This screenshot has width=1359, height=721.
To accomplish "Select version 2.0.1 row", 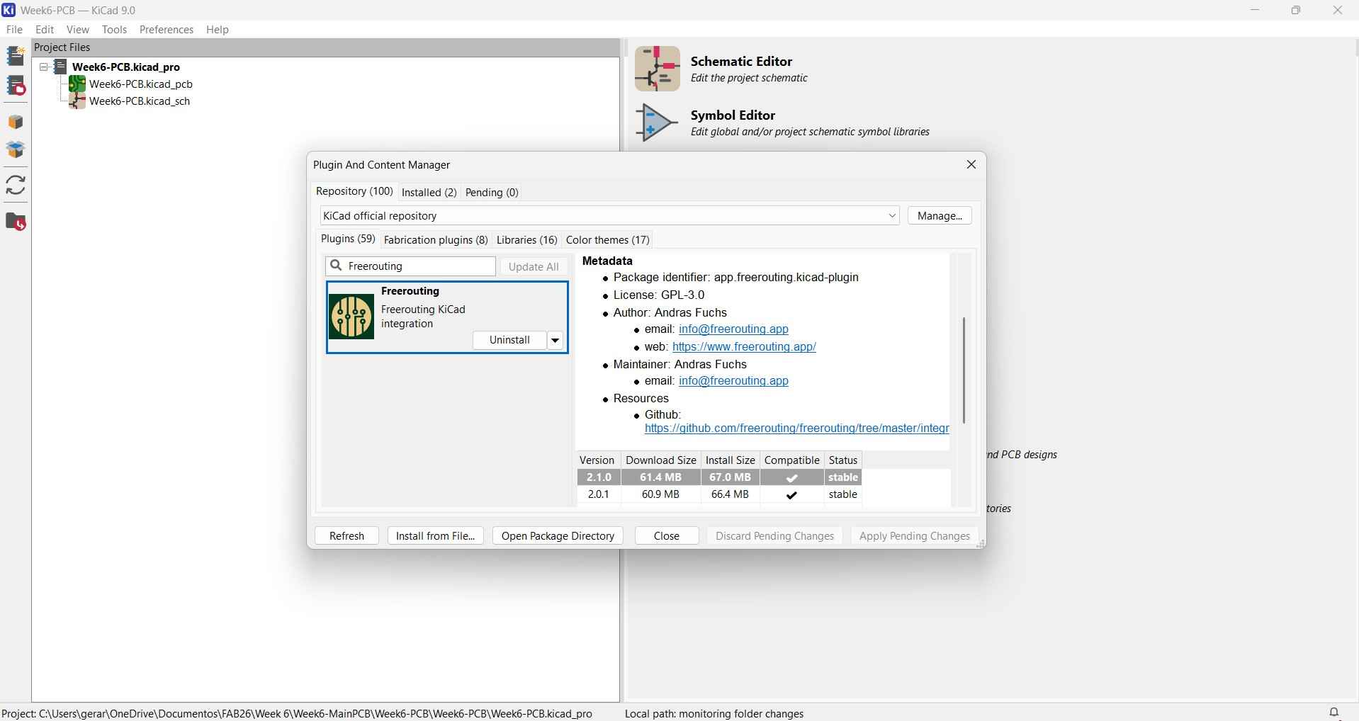I will pyautogui.click(x=719, y=494).
